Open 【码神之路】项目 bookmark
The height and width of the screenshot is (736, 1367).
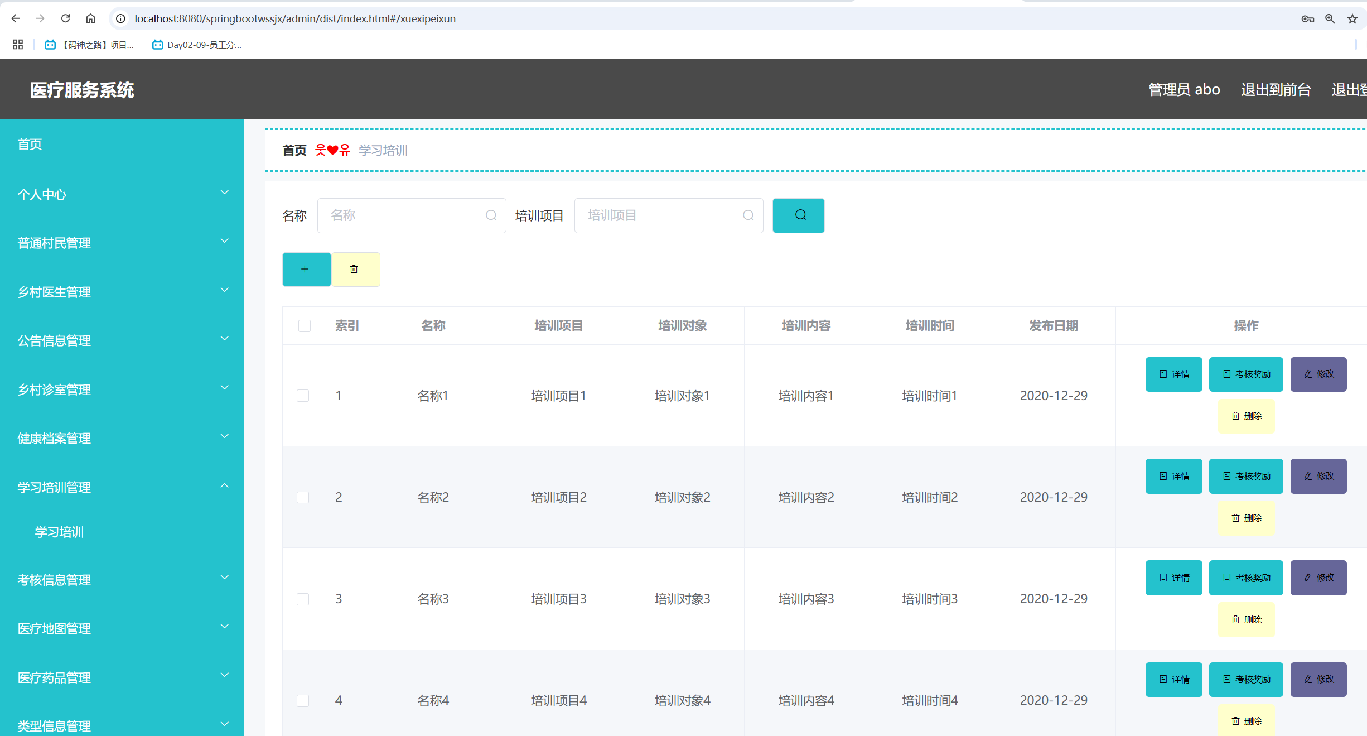tap(90, 45)
